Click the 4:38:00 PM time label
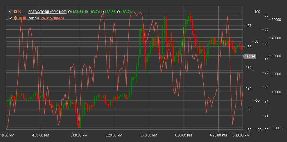The width and height of the screenshot is (287, 142). pos(40,135)
